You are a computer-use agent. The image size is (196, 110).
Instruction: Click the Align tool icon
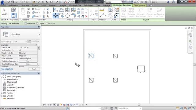coord(55,10)
